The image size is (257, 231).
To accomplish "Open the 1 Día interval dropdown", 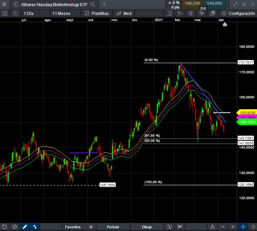I will click(35, 13).
